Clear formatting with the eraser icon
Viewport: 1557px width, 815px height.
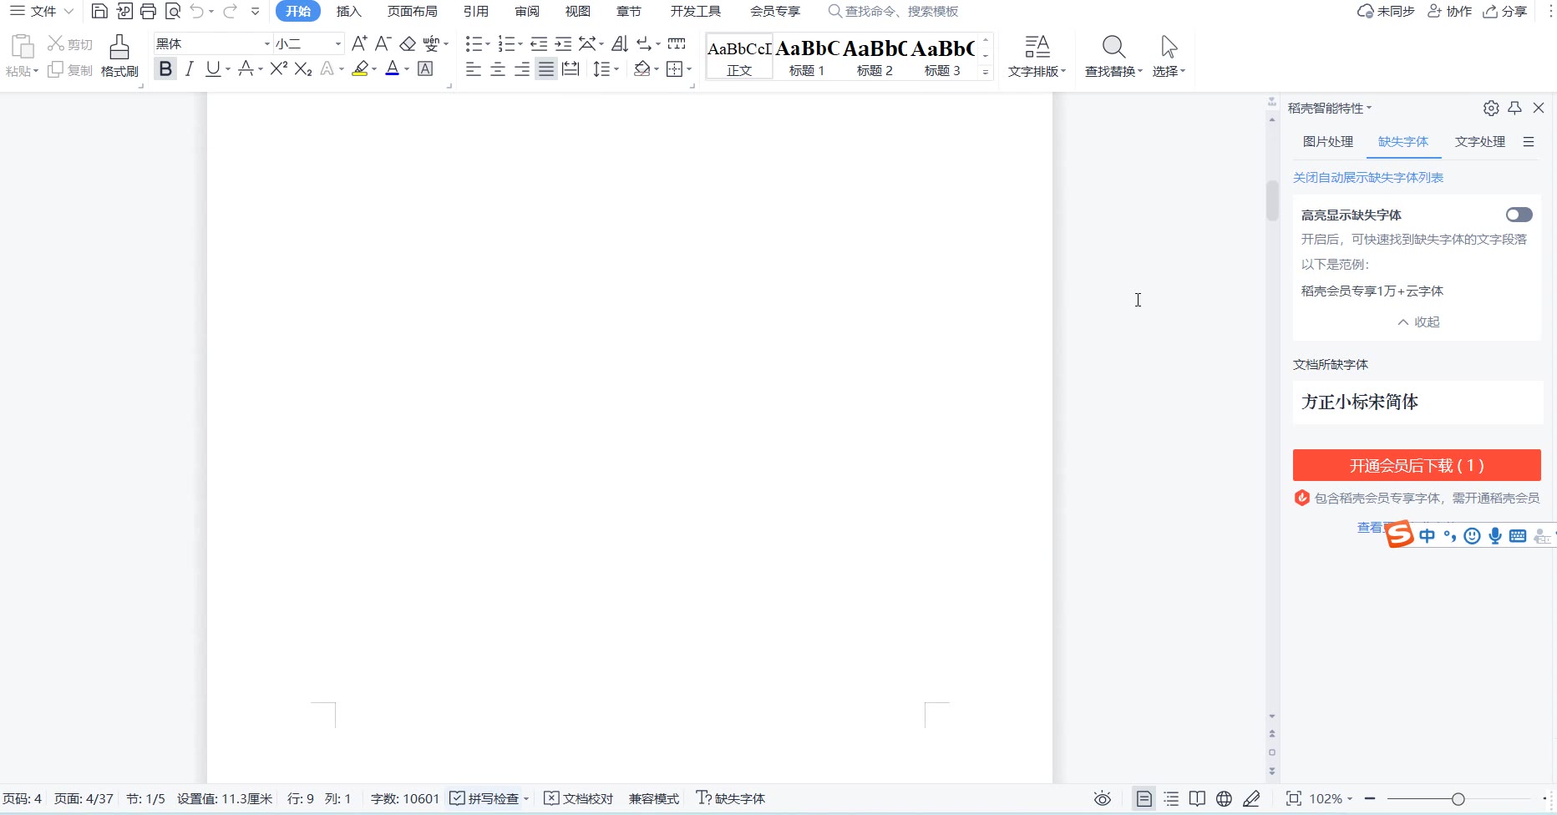click(x=408, y=43)
